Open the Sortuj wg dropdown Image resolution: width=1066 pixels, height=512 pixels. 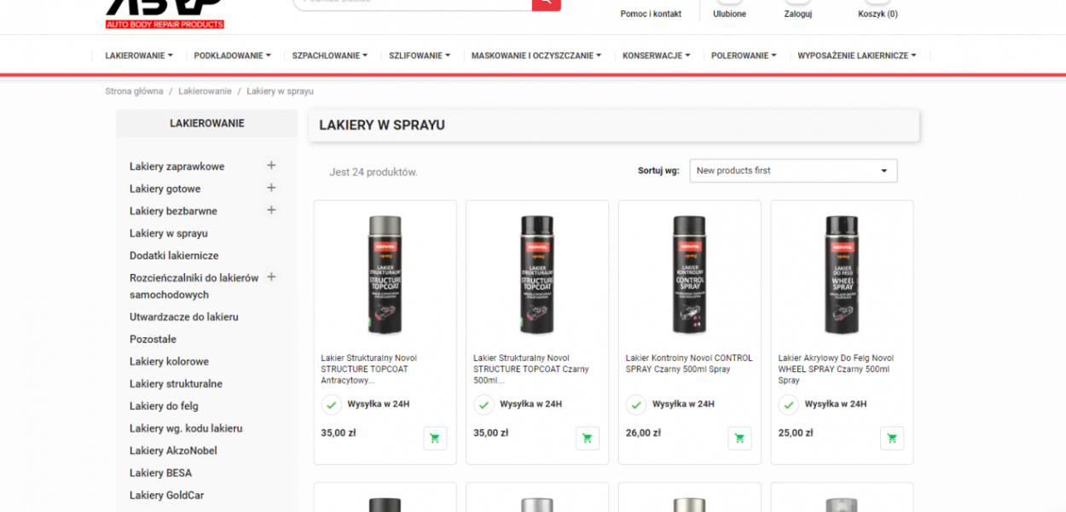(x=793, y=171)
